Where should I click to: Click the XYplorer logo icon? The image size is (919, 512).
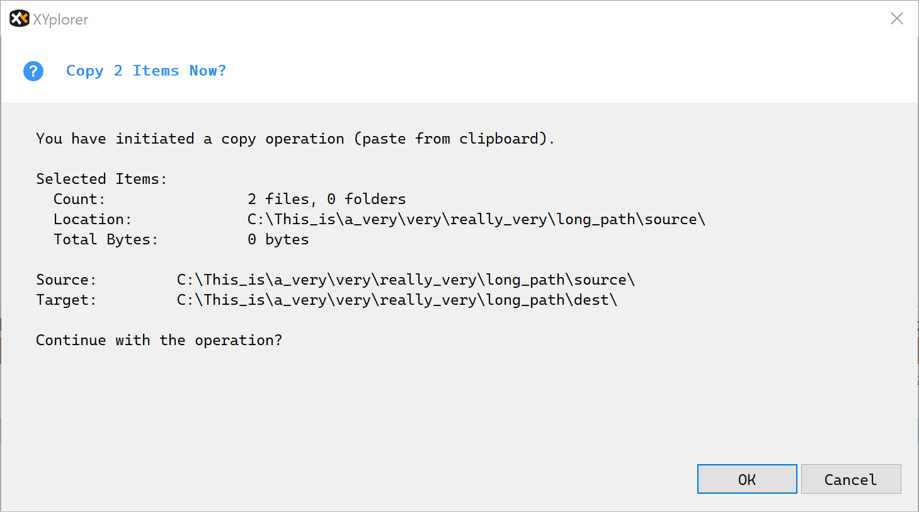click(18, 18)
